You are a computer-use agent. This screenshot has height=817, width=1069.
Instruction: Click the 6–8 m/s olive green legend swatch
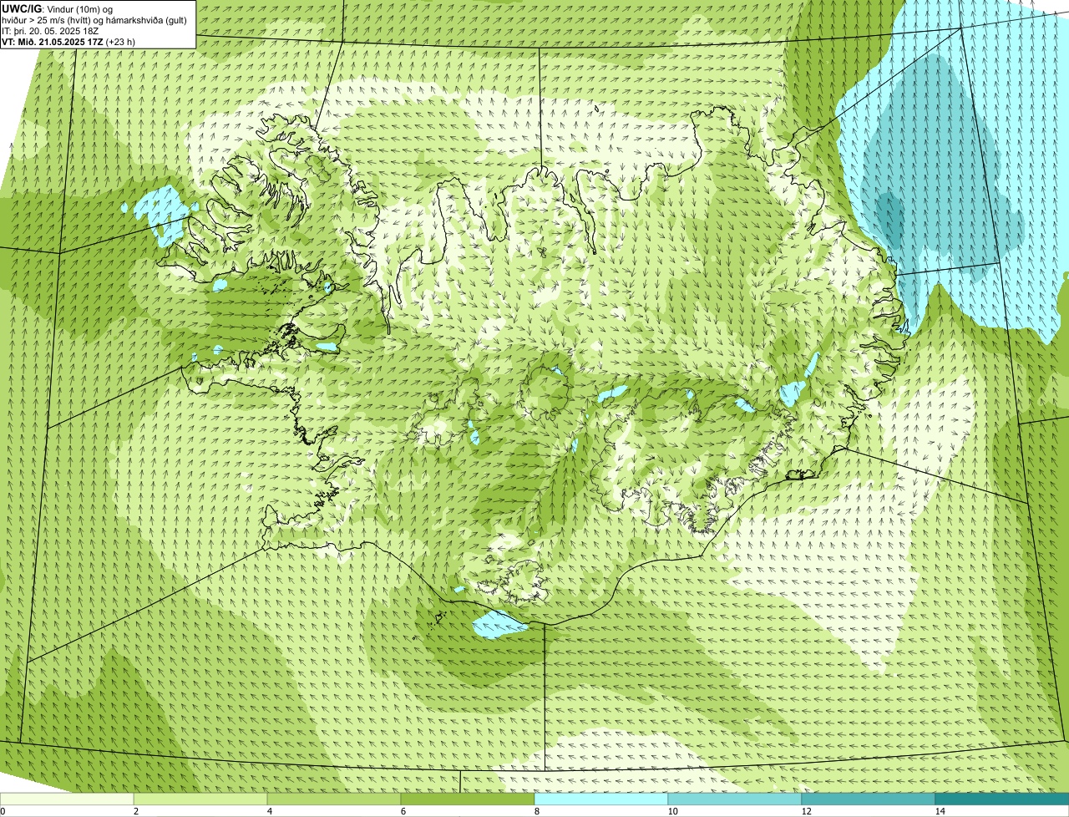pos(468,799)
